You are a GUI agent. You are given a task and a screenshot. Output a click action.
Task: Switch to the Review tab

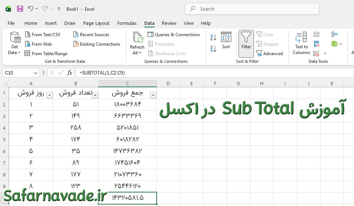169,23
